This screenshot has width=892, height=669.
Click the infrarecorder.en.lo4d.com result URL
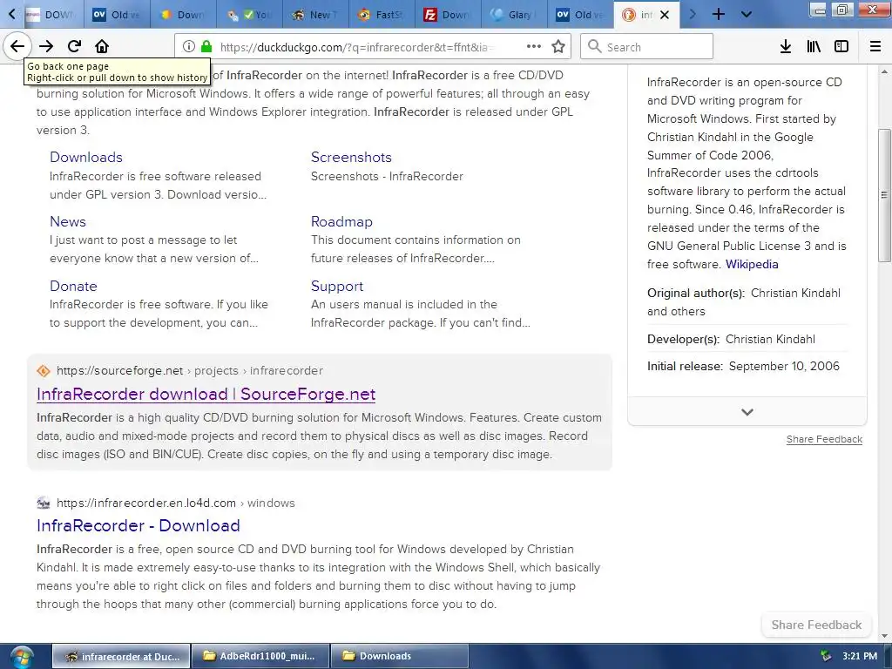click(x=176, y=503)
